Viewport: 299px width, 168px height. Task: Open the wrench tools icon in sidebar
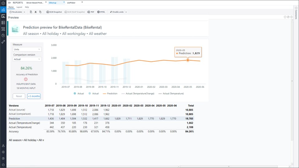point(3,42)
